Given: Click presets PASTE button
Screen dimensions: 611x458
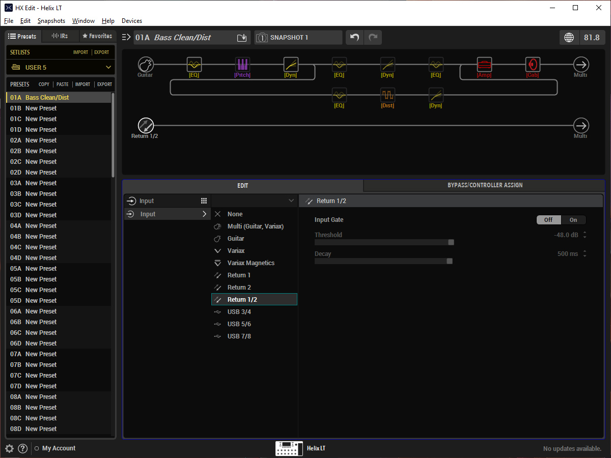Looking at the screenshot, I should [x=63, y=84].
